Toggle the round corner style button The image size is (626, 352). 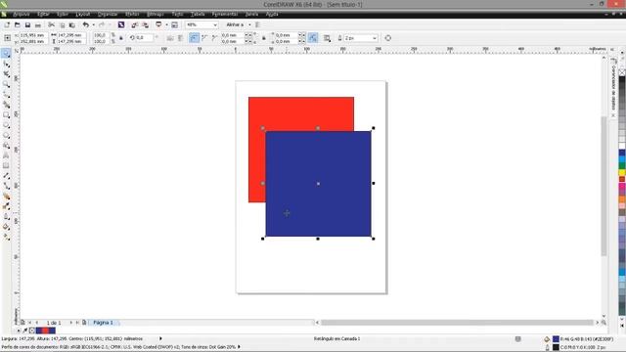(x=194, y=38)
